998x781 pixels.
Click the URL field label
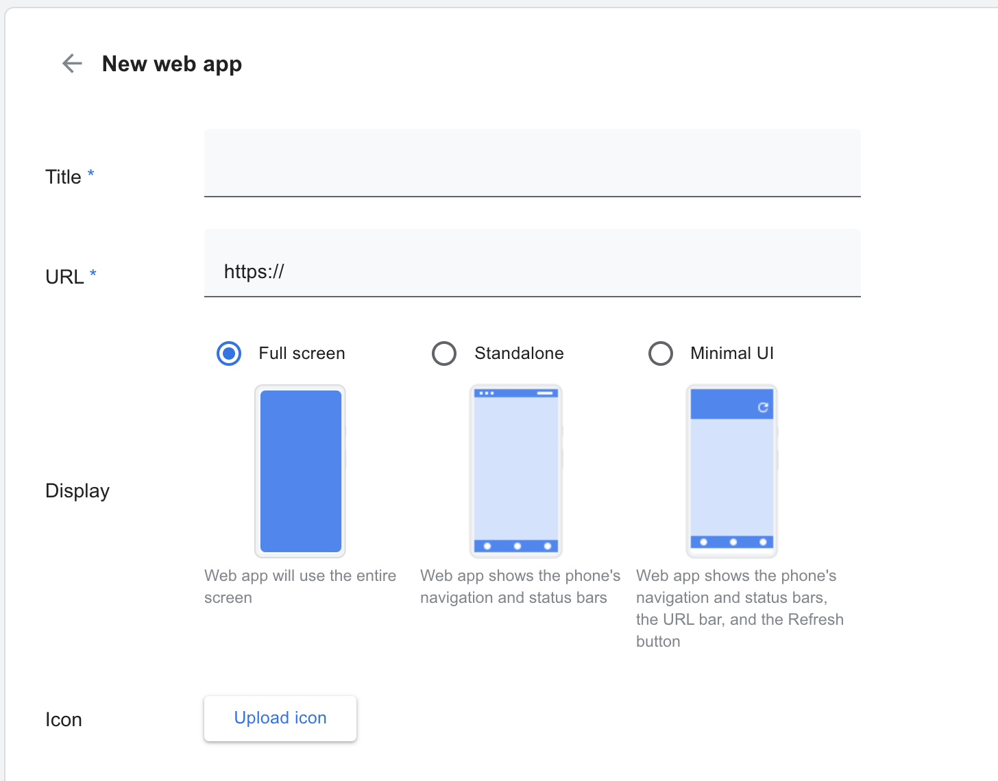pos(64,277)
